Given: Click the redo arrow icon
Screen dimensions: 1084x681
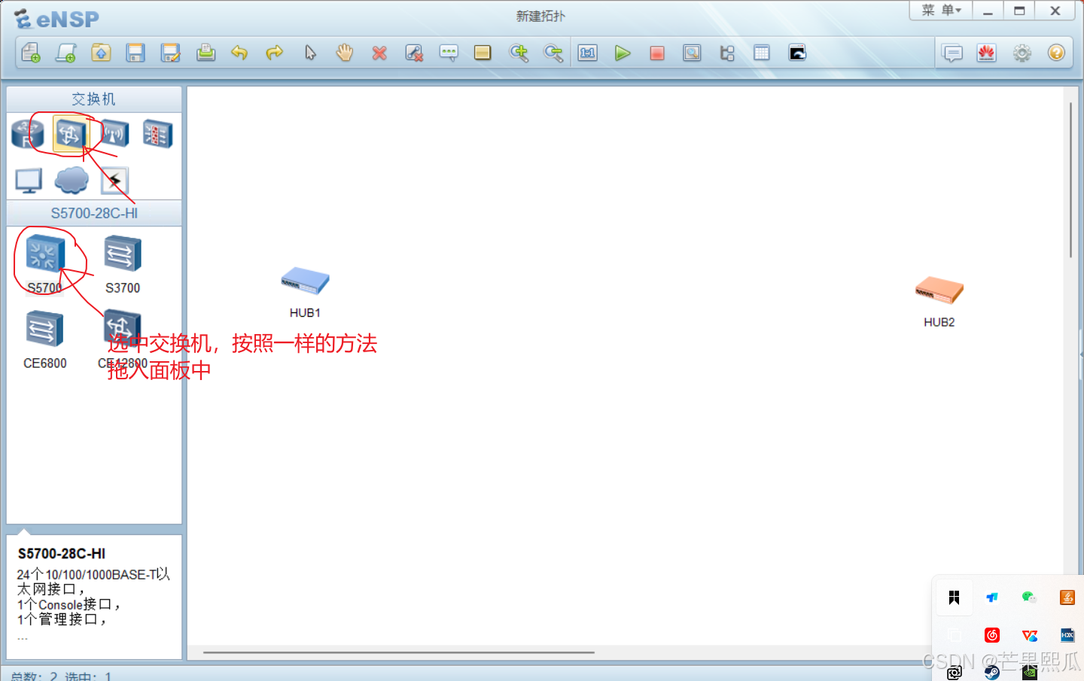Looking at the screenshot, I should (x=275, y=53).
